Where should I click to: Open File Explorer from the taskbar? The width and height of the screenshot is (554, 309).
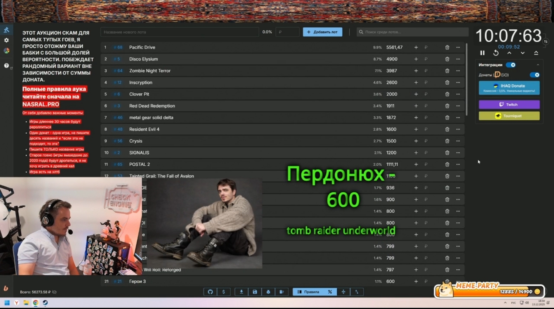click(26, 303)
